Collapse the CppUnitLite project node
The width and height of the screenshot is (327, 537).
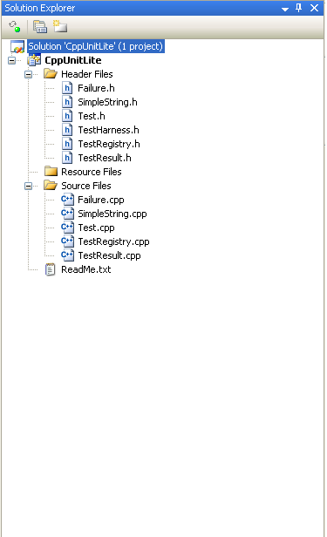[x=11, y=61]
